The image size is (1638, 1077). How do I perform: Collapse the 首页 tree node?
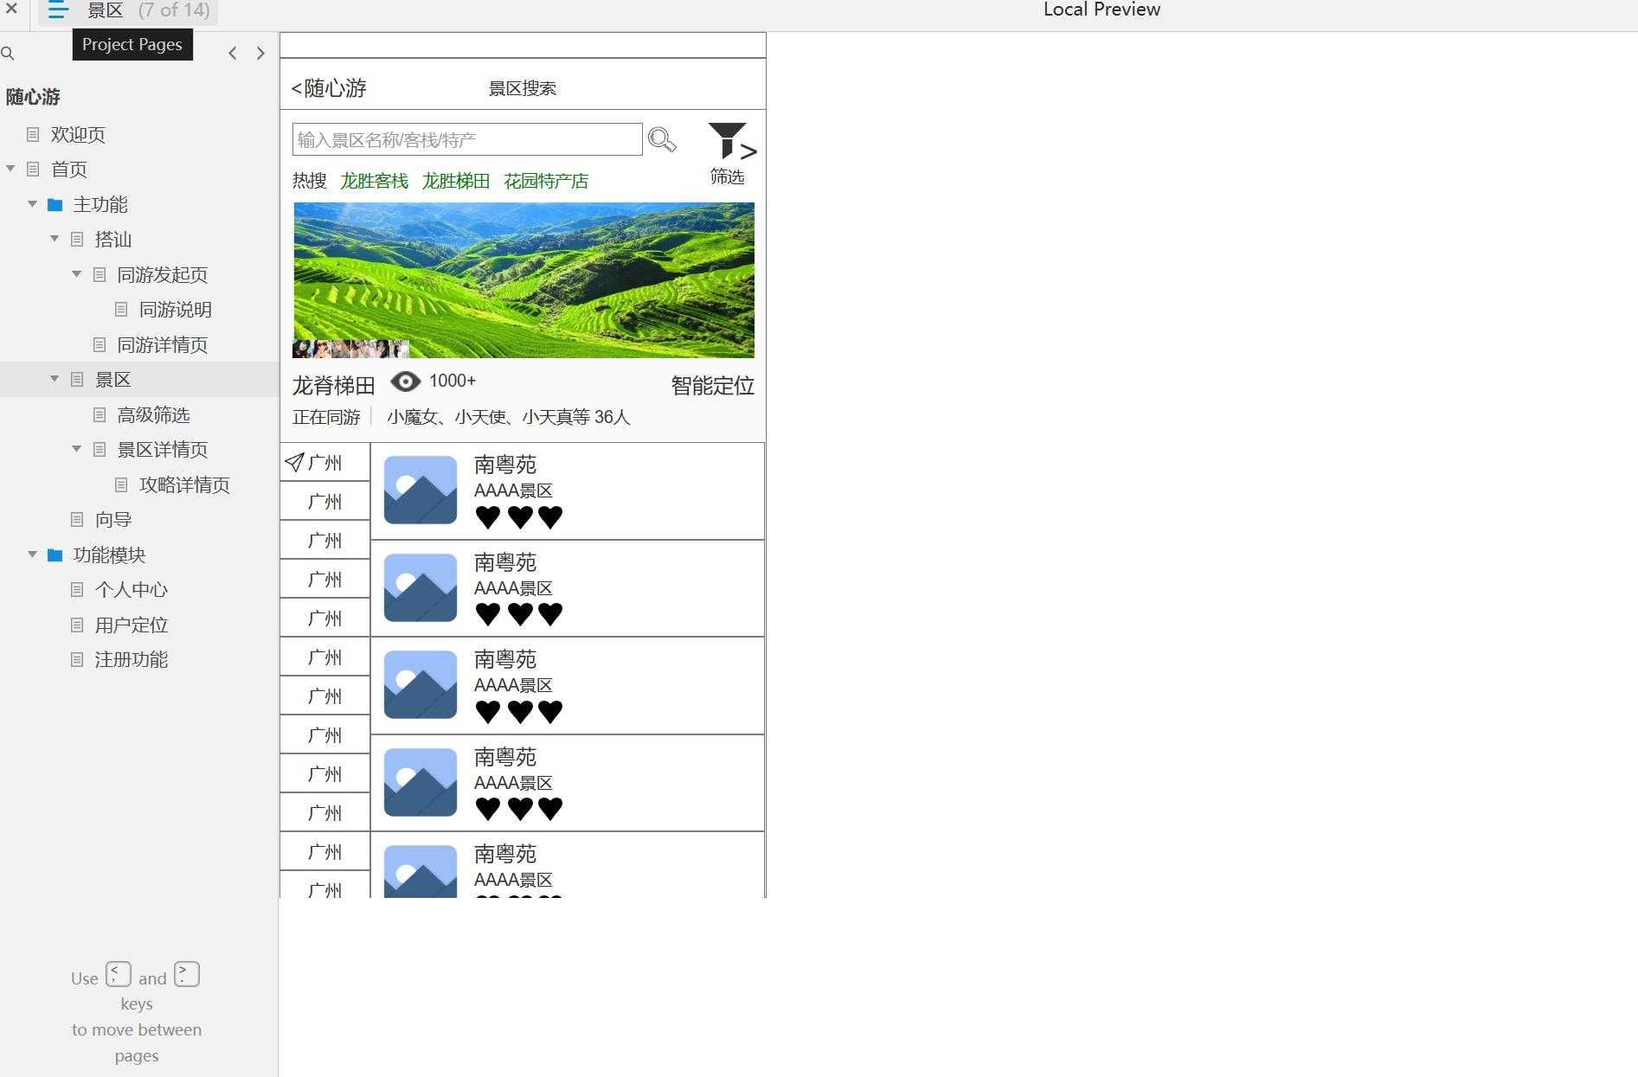point(11,169)
